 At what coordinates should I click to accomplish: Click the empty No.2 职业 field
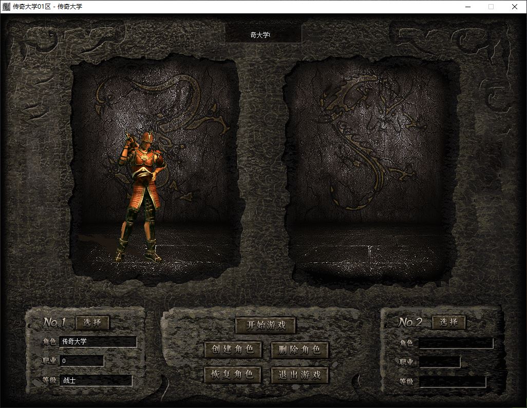coord(440,362)
